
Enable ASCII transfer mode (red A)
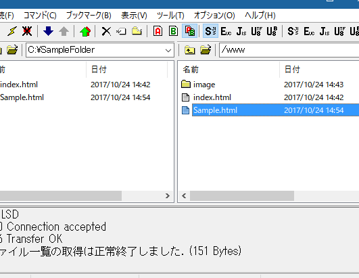(158, 31)
